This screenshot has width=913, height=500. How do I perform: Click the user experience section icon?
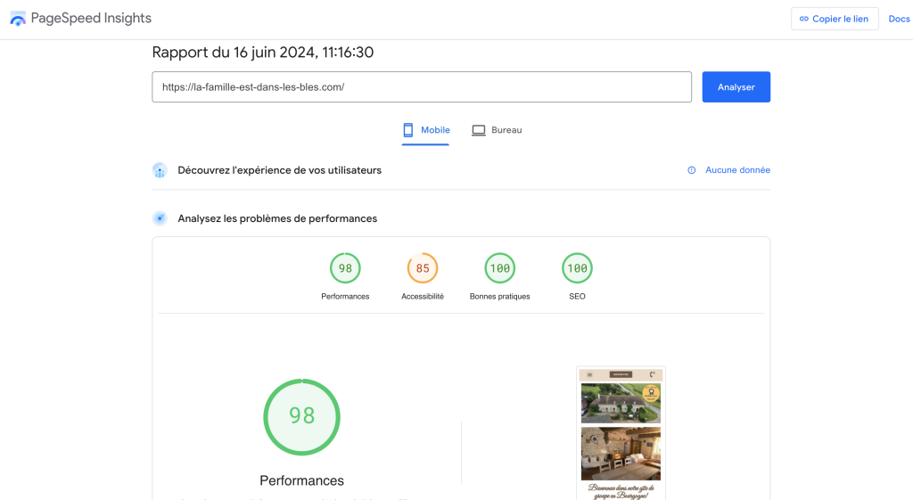coord(160,170)
